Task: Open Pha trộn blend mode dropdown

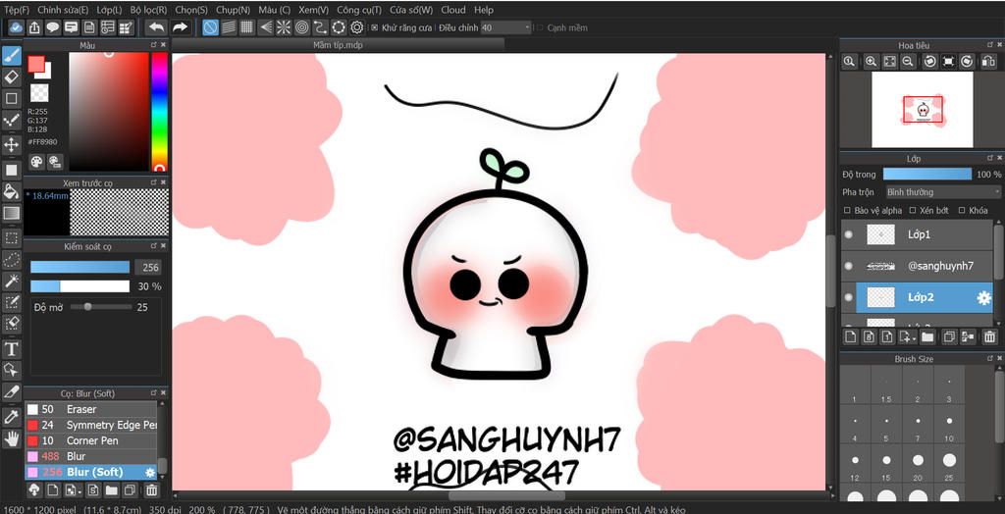Action: click(943, 191)
